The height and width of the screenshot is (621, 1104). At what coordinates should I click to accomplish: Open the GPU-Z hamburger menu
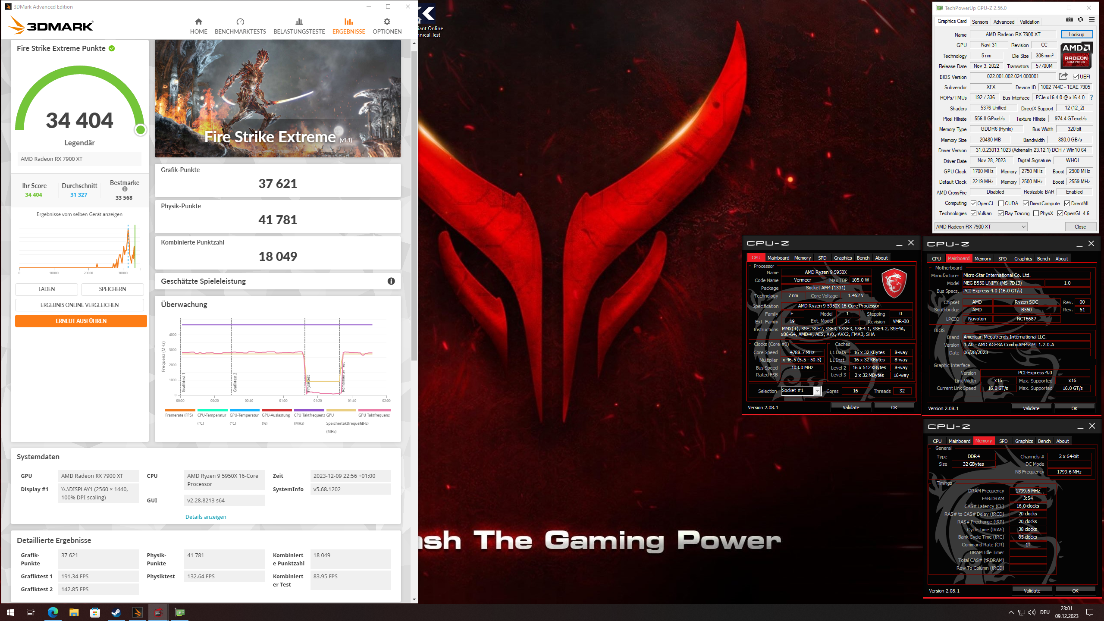pos(1091,19)
